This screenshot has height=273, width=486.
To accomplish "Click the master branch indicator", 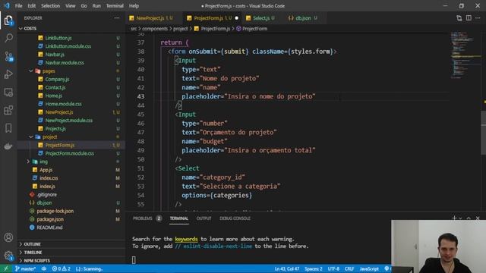I will pyautogui.click(x=25, y=268).
